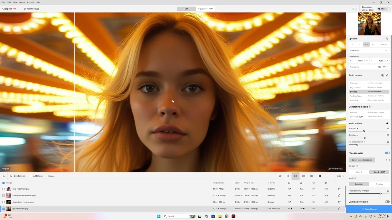Delete candyland-redefinehc.png with trash icon
392x220 pixels.
tap(339, 196)
